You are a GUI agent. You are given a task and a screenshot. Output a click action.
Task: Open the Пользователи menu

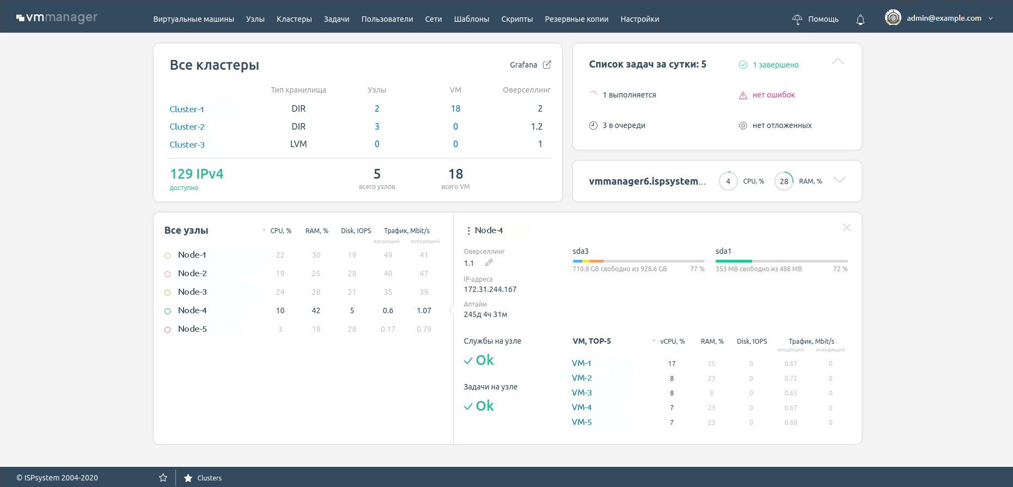point(387,19)
